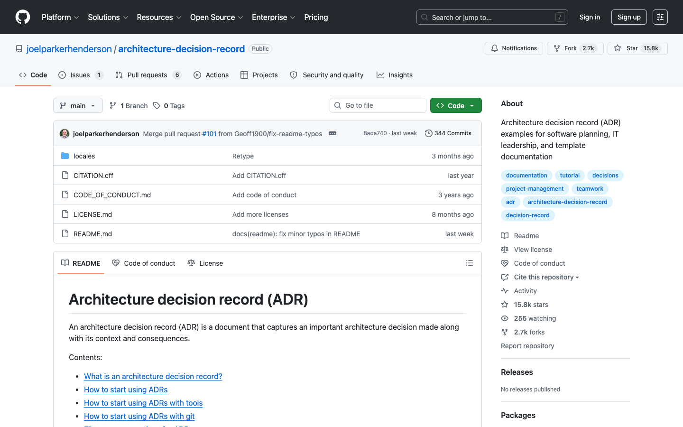Open architecture-decision-record repo title link

click(x=182, y=49)
